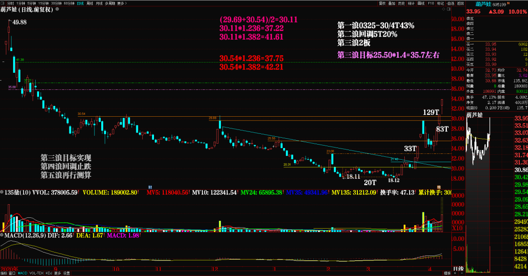Click the last price 33.95 in the header
The width and height of the screenshot is (528, 276).
pyautogui.click(x=473, y=11)
